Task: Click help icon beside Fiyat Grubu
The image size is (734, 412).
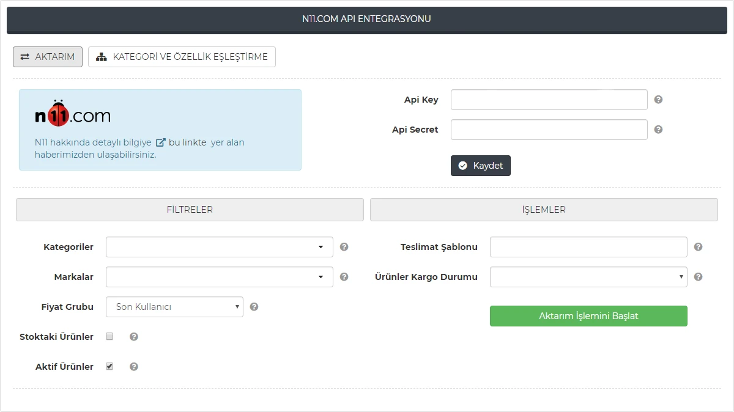Action: tap(254, 307)
